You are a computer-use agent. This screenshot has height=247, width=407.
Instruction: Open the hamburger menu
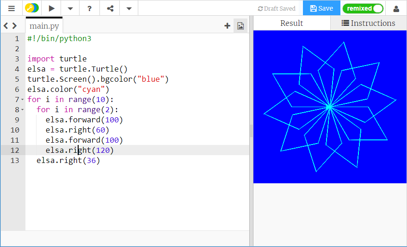tap(12, 8)
